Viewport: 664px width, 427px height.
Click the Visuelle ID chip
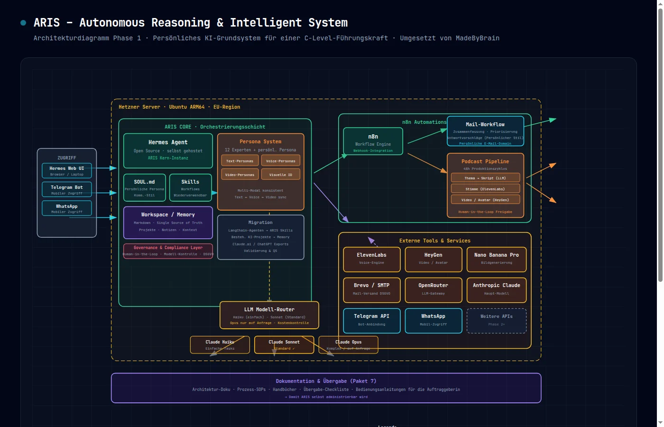[281, 175]
